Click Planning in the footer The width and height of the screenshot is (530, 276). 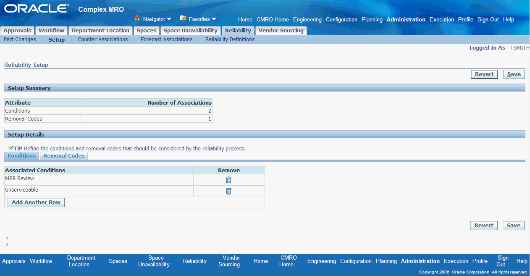tap(386, 261)
